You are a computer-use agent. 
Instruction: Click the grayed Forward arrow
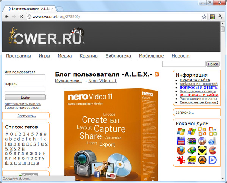pos(14,17)
